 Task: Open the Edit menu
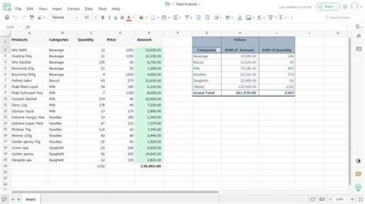pos(30,9)
